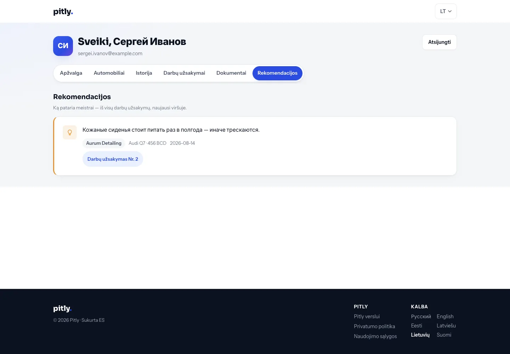Switch to the Apžvalga tab
Image resolution: width=510 pixels, height=354 pixels.
click(x=71, y=73)
